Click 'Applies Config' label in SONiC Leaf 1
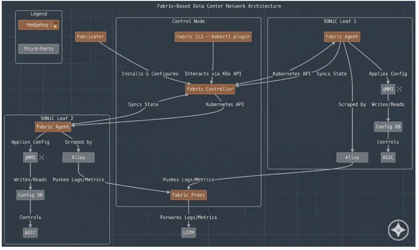The height and width of the screenshot is (250, 419). [388, 74]
